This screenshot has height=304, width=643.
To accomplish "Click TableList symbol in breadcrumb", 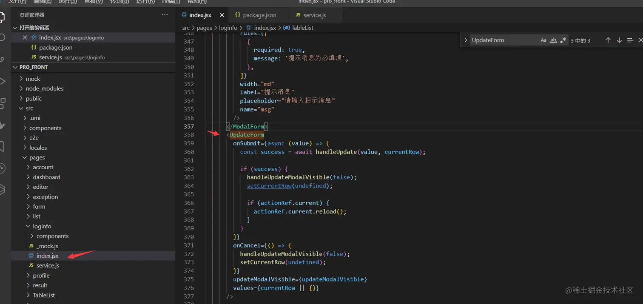I will pos(302,28).
